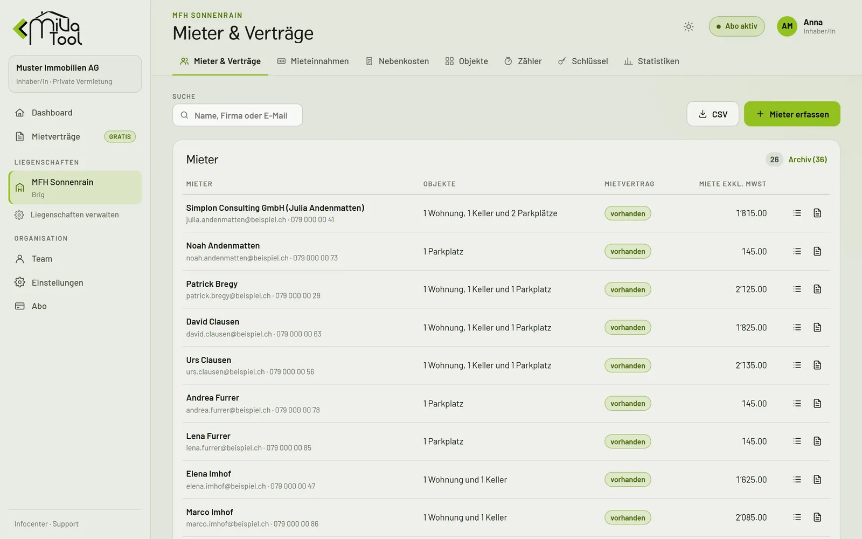Click tenant name David Clausen
The image size is (862, 539).
tap(213, 322)
